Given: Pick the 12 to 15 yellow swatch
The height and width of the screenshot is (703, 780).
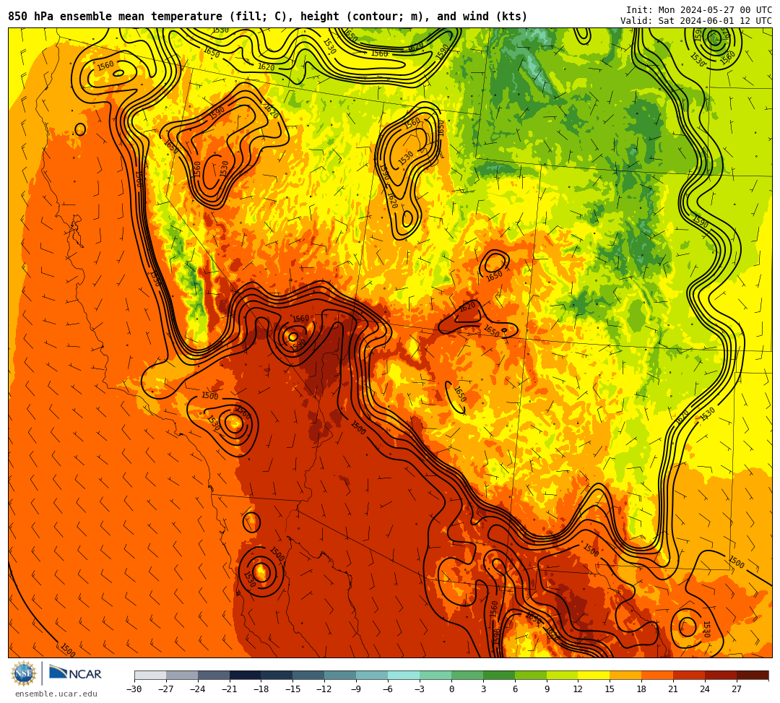Looking at the screenshot, I should point(594,675).
